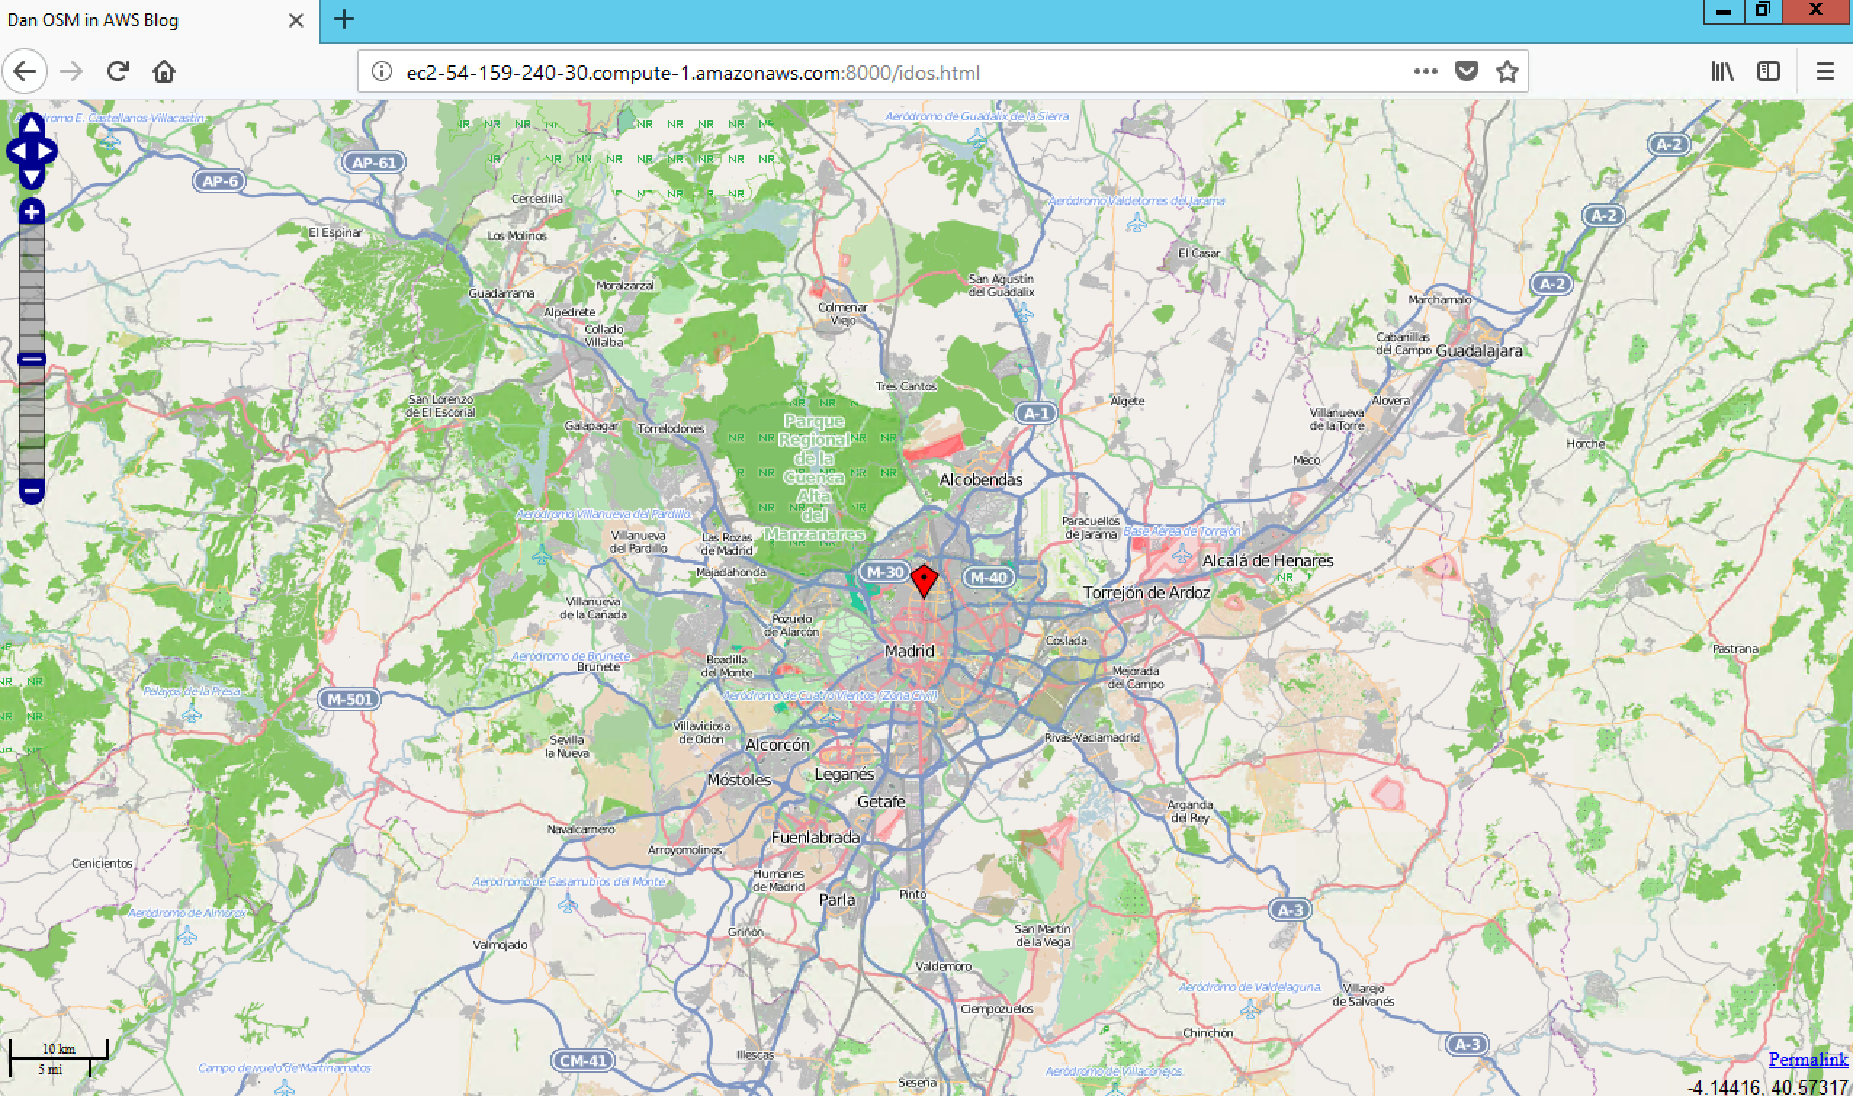This screenshot has height=1096, width=1853.
Task: Go to the browser home page
Action: (x=164, y=72)
